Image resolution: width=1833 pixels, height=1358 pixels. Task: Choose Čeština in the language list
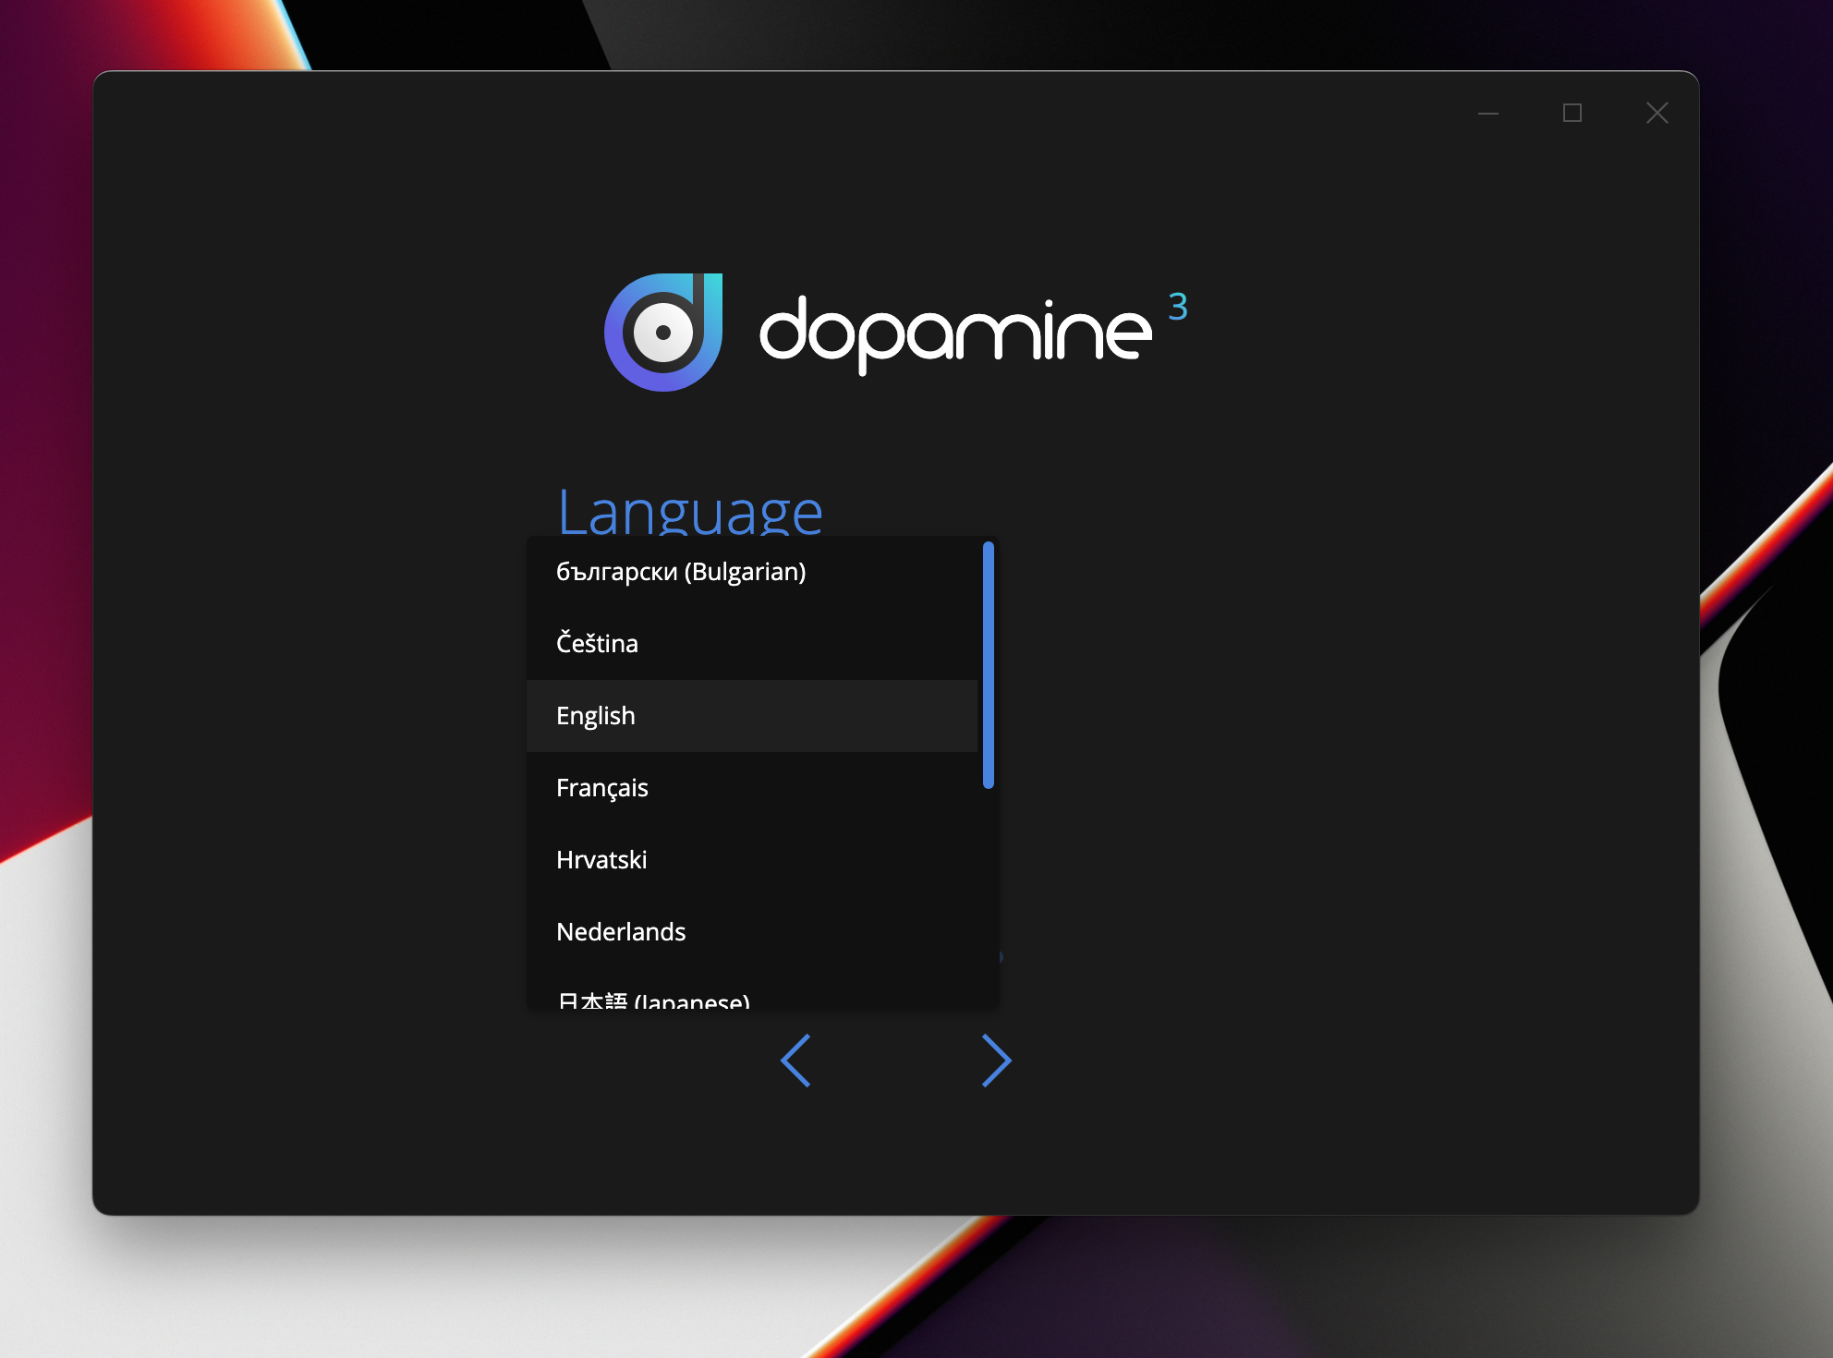(x=597, y=644)
